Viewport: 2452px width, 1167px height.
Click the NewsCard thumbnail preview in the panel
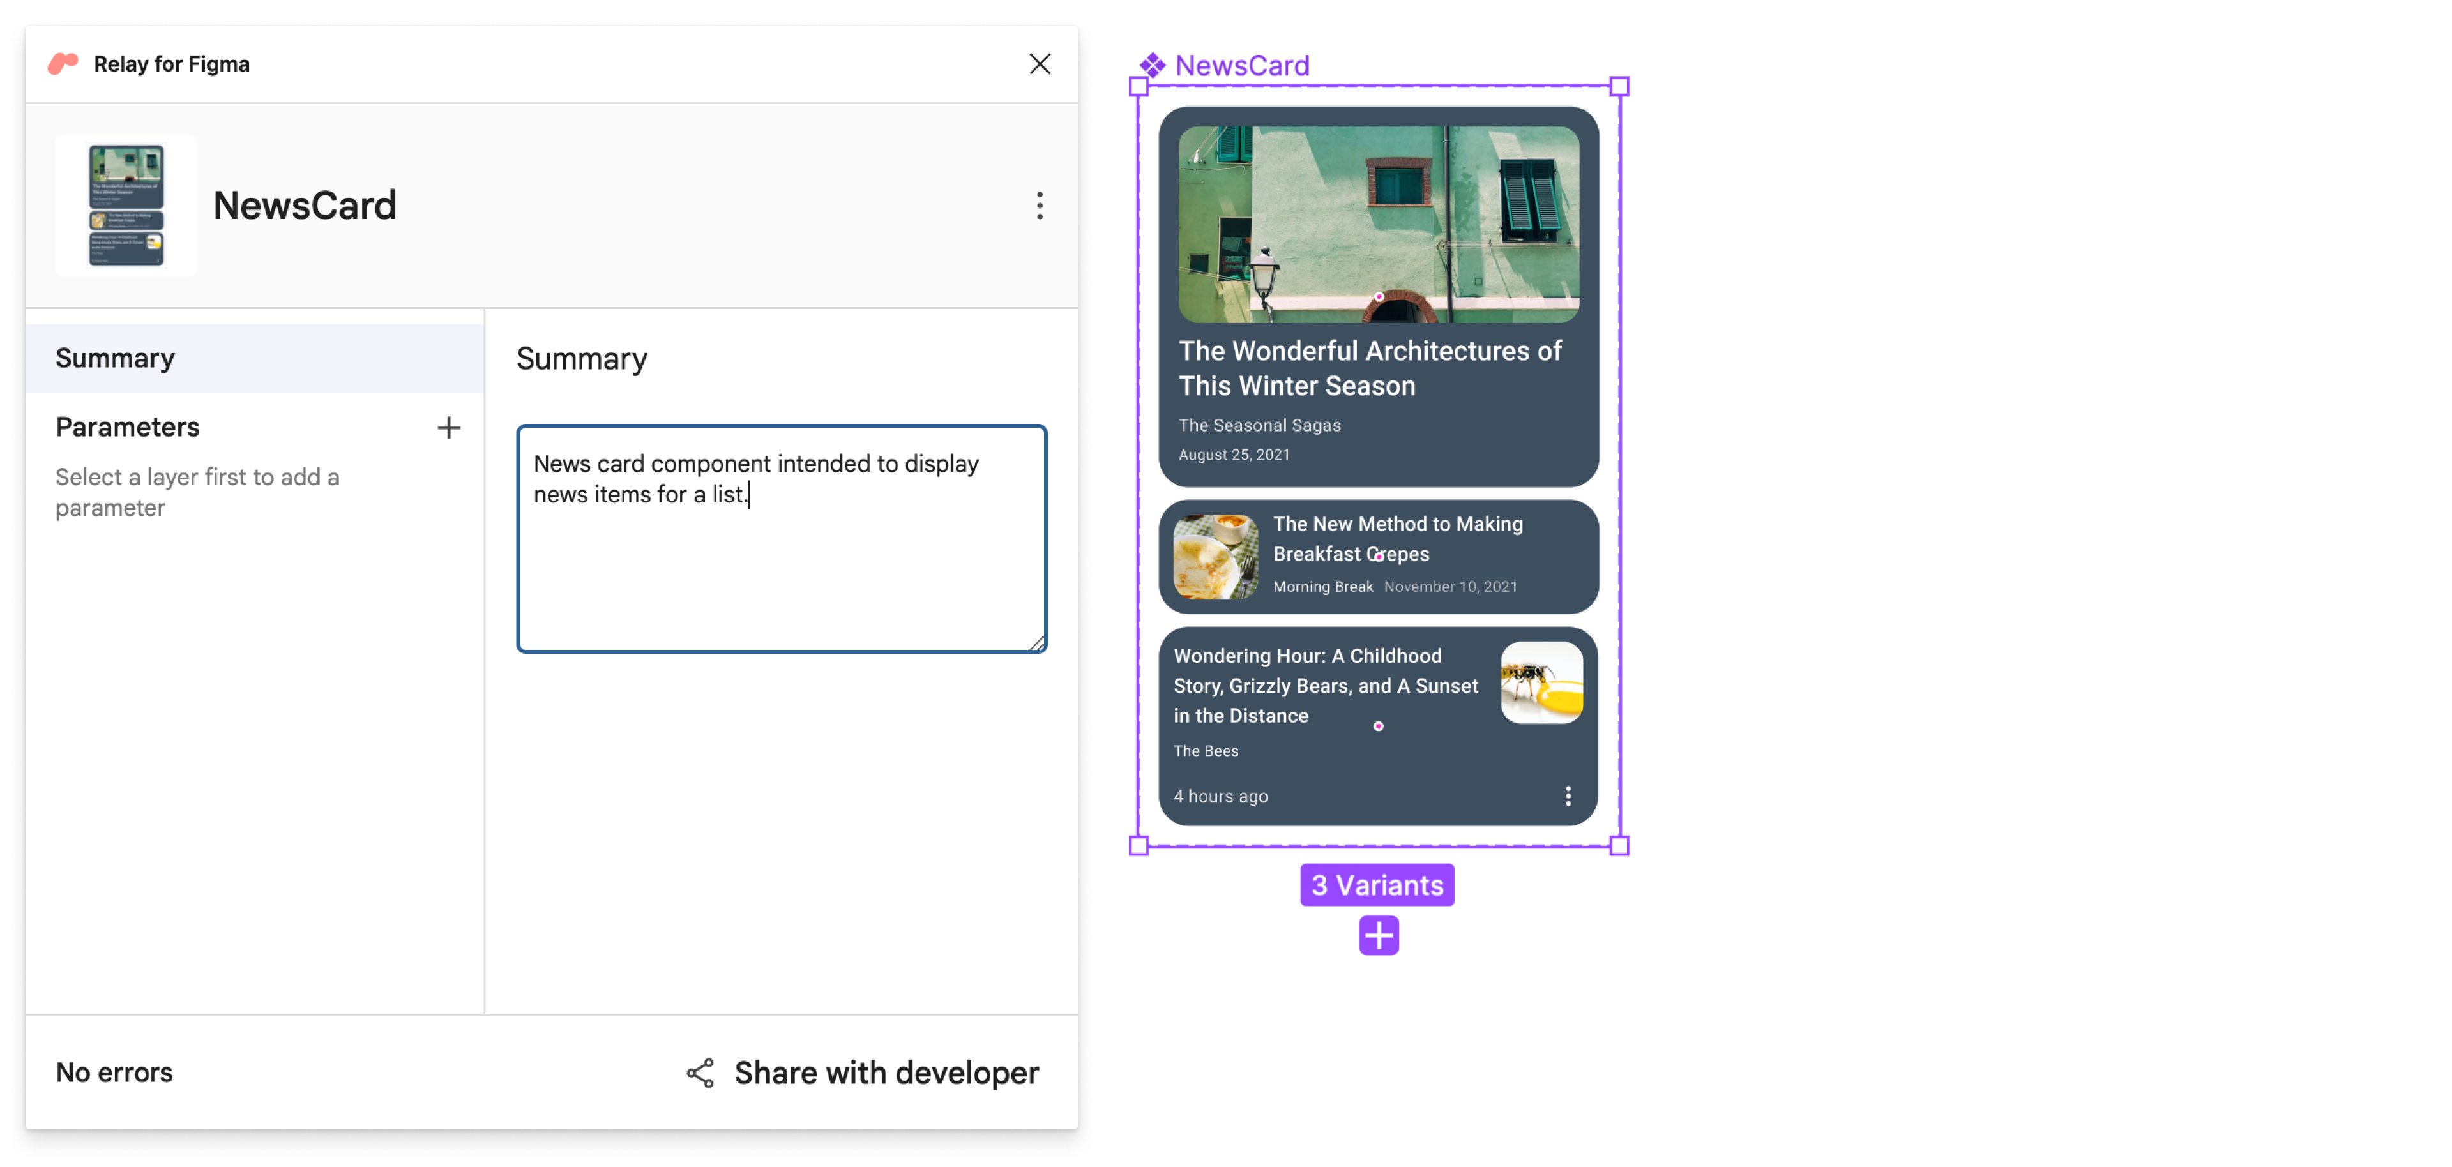[126, 206]
